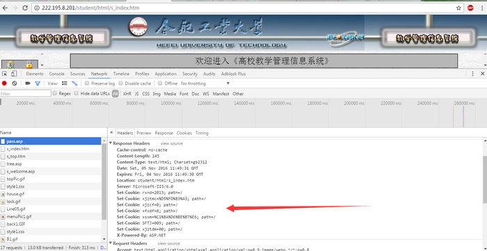Open Chrome three-dot menu
The height and width of the screenshot is (251, 487).
pos(481,8)
